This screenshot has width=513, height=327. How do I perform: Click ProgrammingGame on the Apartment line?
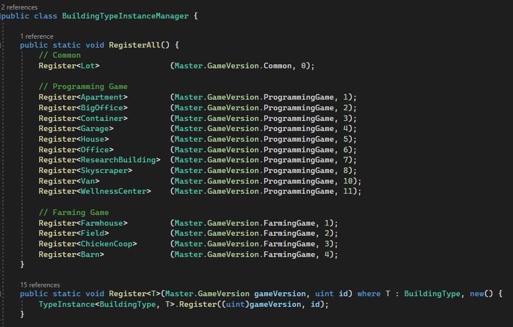[299, 97]
